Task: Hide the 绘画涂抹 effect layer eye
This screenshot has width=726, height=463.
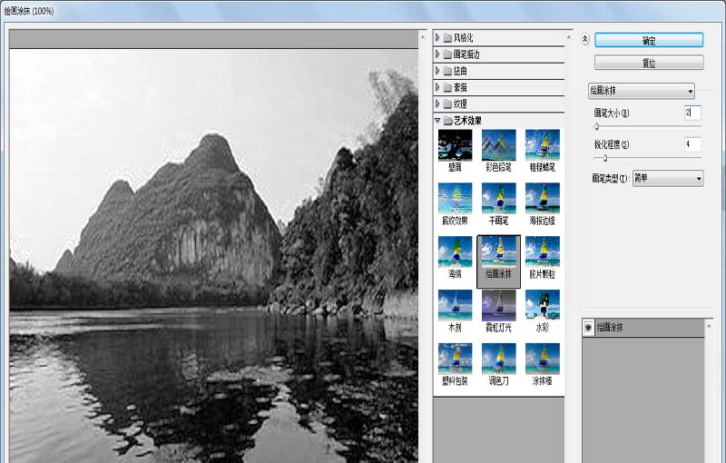Action: [588, 328]
